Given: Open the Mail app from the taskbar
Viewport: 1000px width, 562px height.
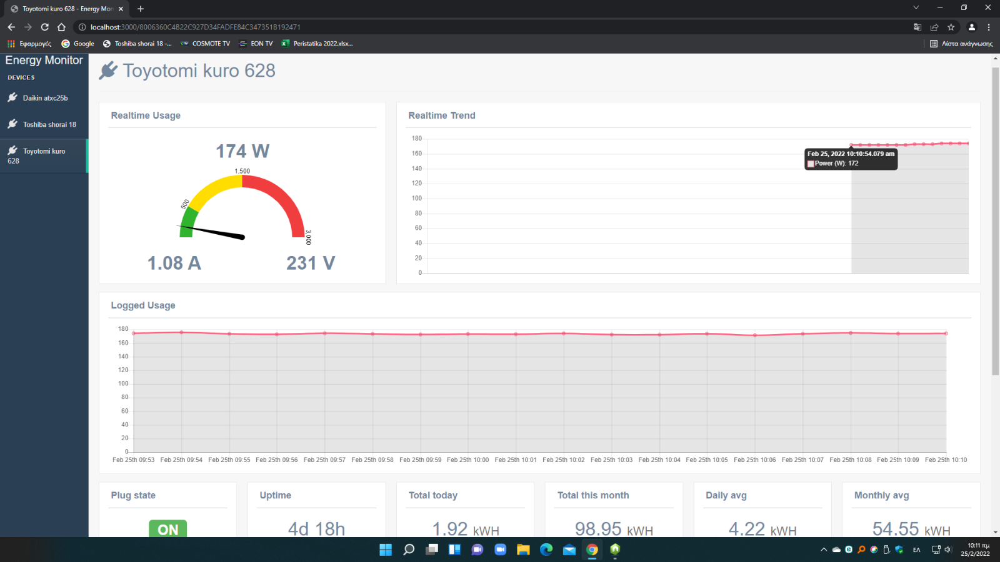Looking at the screenshot, I should point(569,550).
